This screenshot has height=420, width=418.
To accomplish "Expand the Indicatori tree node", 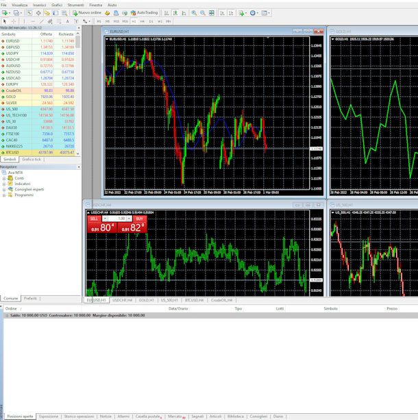I will [x=4, y=184].
